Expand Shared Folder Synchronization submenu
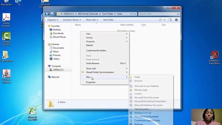Viewport: 222px width, 125px height. click(105, 72)
